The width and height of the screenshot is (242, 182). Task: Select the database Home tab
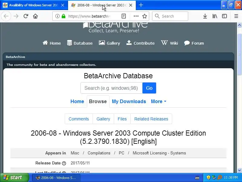pyautogui.click(x=77, y=101)
